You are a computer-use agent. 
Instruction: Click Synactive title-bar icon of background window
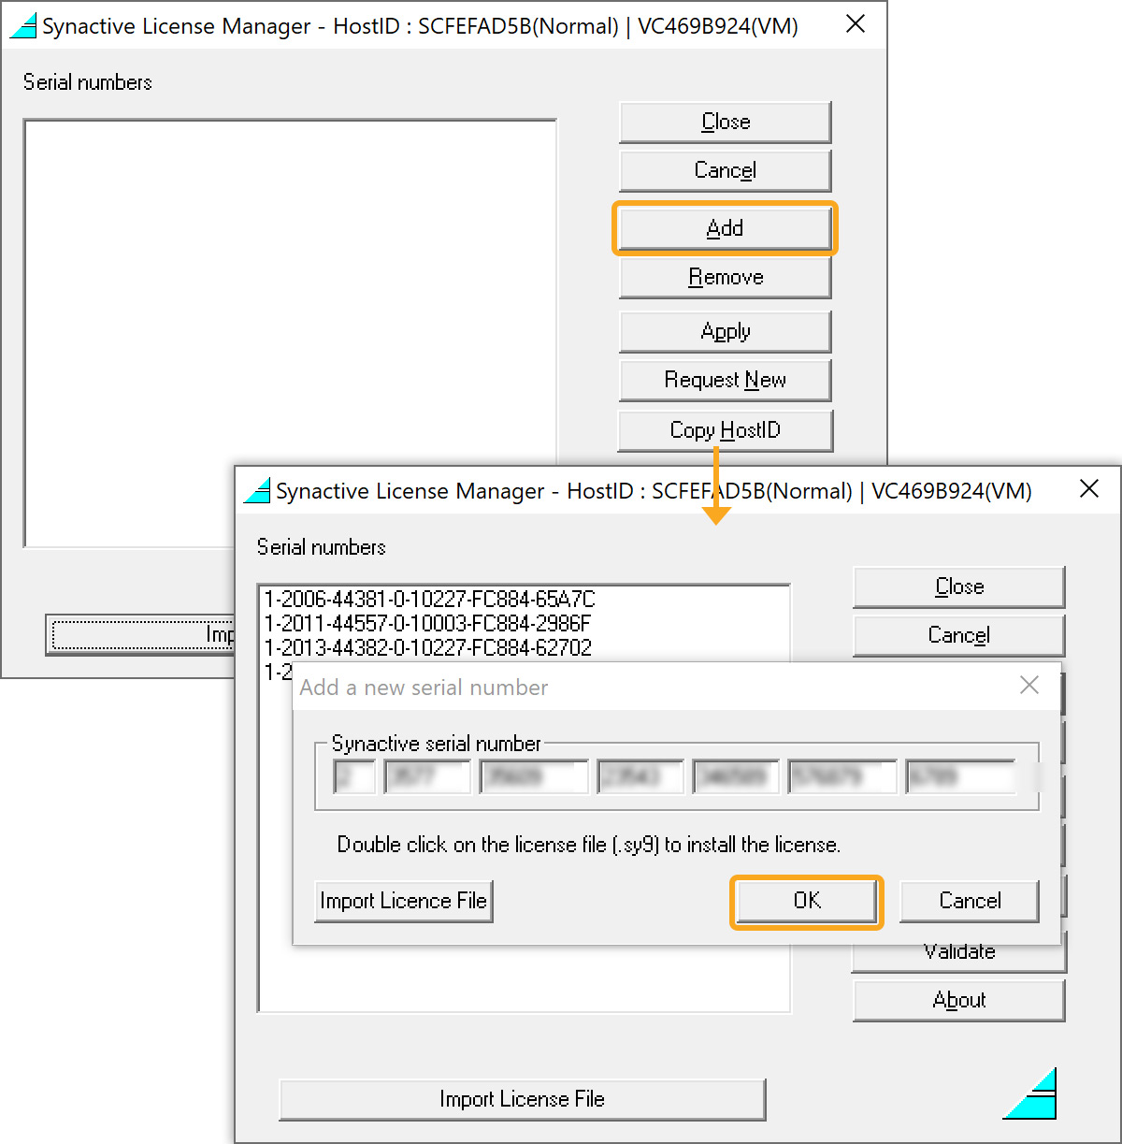pos(22,25)
